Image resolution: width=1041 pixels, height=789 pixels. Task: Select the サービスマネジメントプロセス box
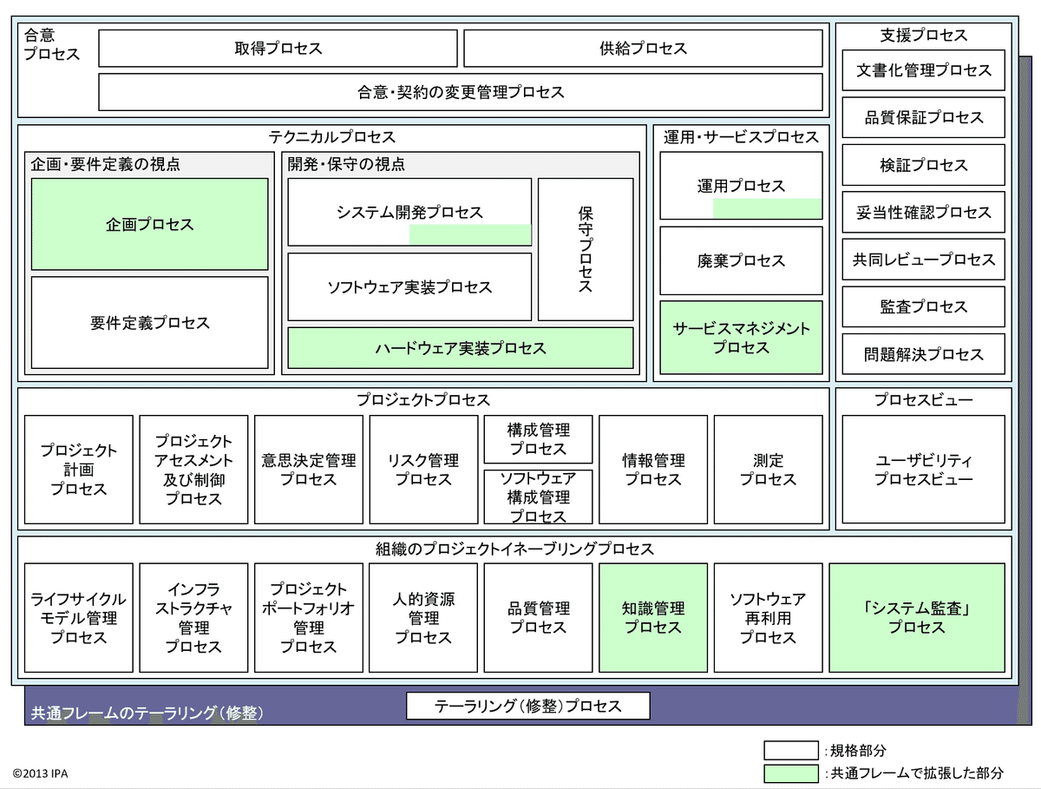click(741, 338)
